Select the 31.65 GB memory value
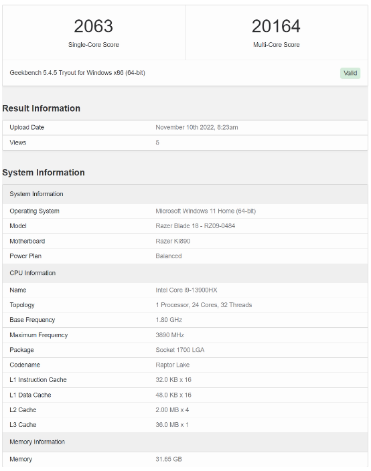Viewport: 371px width, 471px height. click(169, 459)
